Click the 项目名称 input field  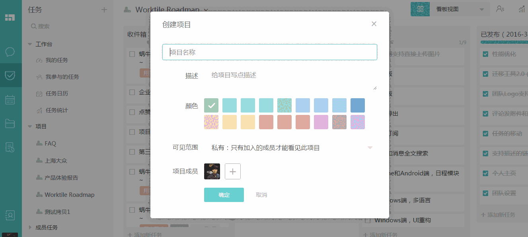coord(269,52)
